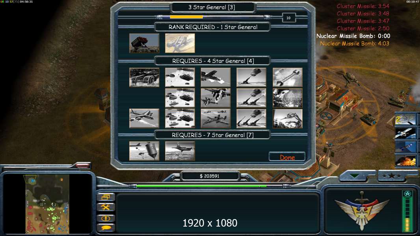Viewport: 420px width, 236px height.
Task: Place a beacon with the exclamation button
Action: (106, 218)
